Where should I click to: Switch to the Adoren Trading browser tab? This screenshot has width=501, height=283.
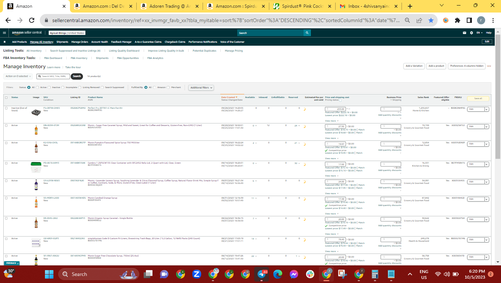(x=170, y=6)
